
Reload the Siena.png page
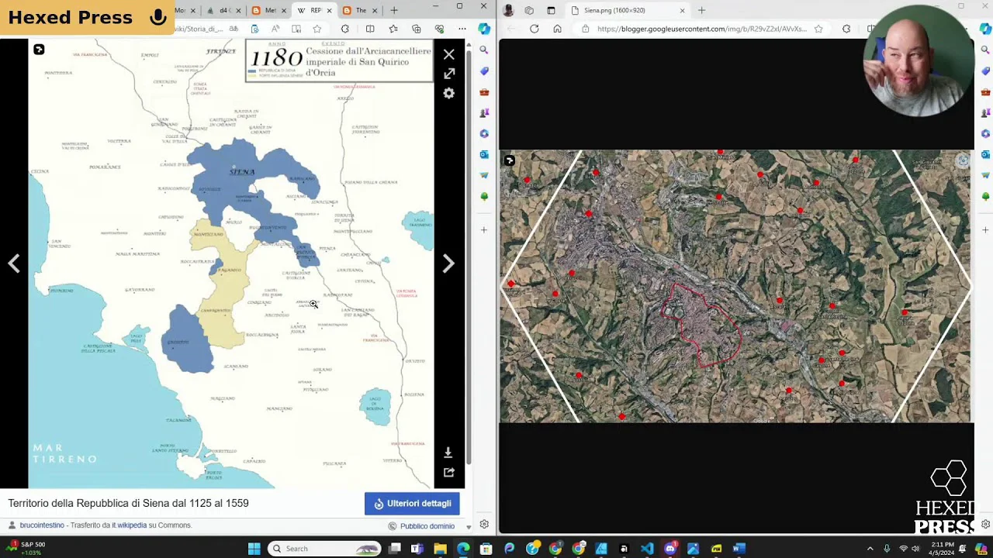coord(534,29)
